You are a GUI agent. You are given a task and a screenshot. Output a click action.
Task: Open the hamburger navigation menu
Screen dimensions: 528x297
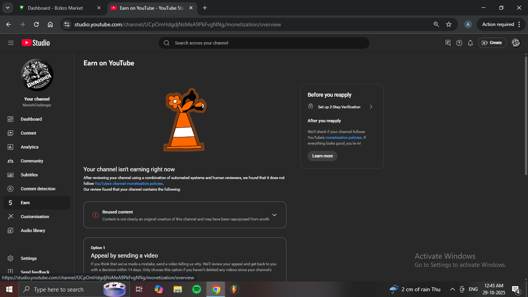pyautogui.click(x=11, y=43)
